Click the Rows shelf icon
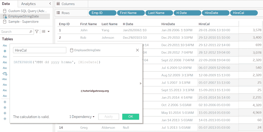Viewport: 263px width, 132px height. click(x=58, y=13)
